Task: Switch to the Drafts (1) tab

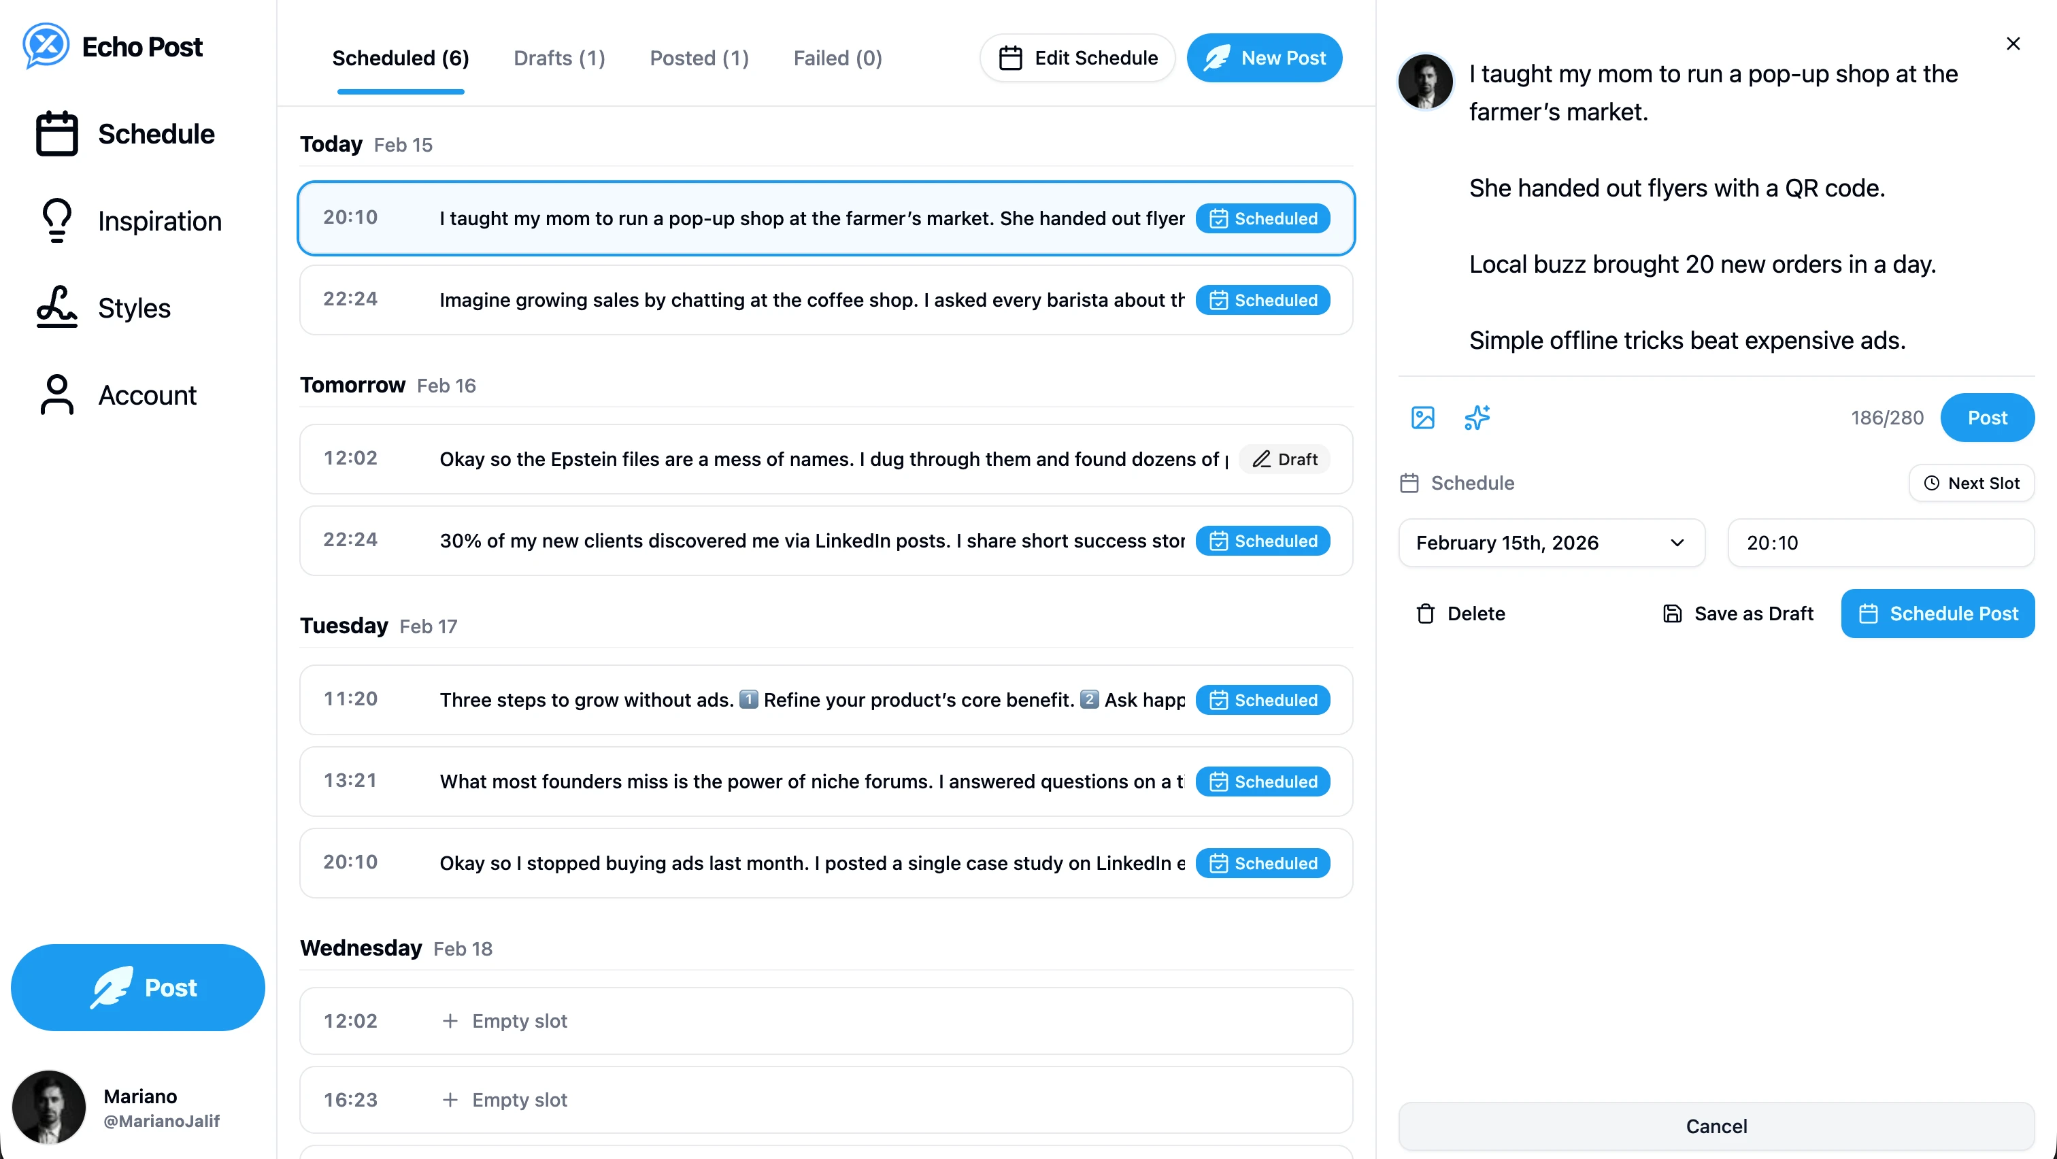Action: coord(559,58)
